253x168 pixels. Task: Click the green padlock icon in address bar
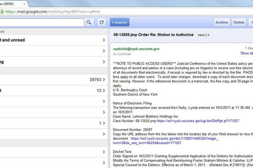(2, 11)
